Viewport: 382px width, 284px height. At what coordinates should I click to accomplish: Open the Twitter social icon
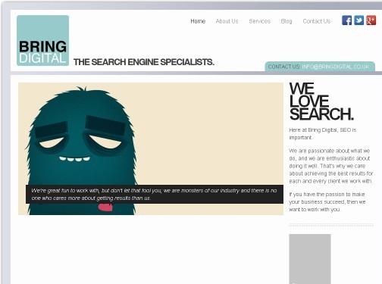click(x=359, y=20)
